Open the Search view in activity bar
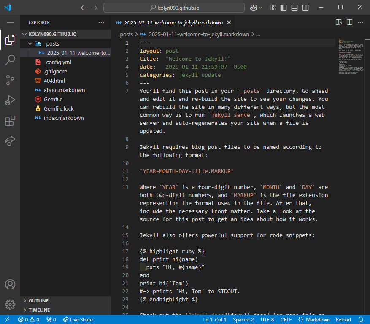This screenshot has height=324, width=370. [10, 59]
